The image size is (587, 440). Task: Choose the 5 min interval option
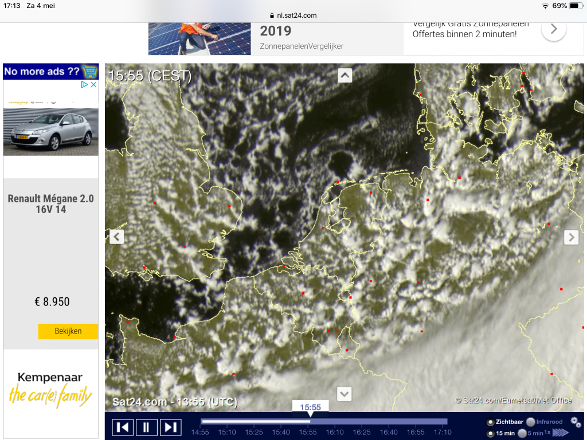pyautogui.click(x=522, y=433)
